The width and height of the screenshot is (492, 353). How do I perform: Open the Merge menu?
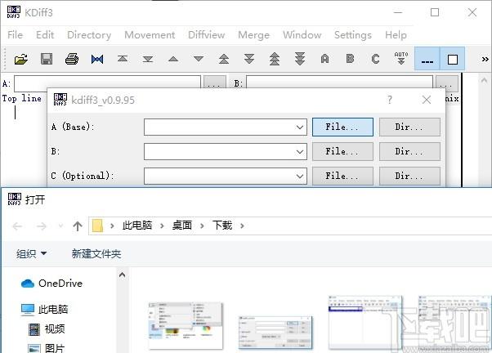[x=254, y=35]
